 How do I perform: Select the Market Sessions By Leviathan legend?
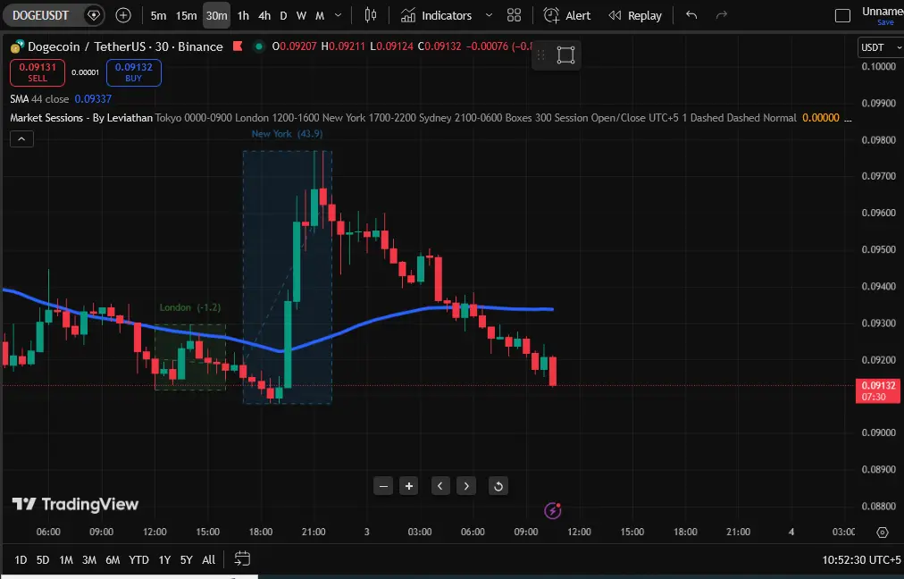81,118
